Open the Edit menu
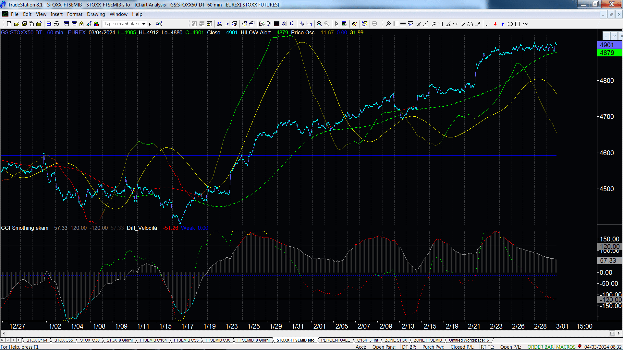 click(x=27, y=14)
